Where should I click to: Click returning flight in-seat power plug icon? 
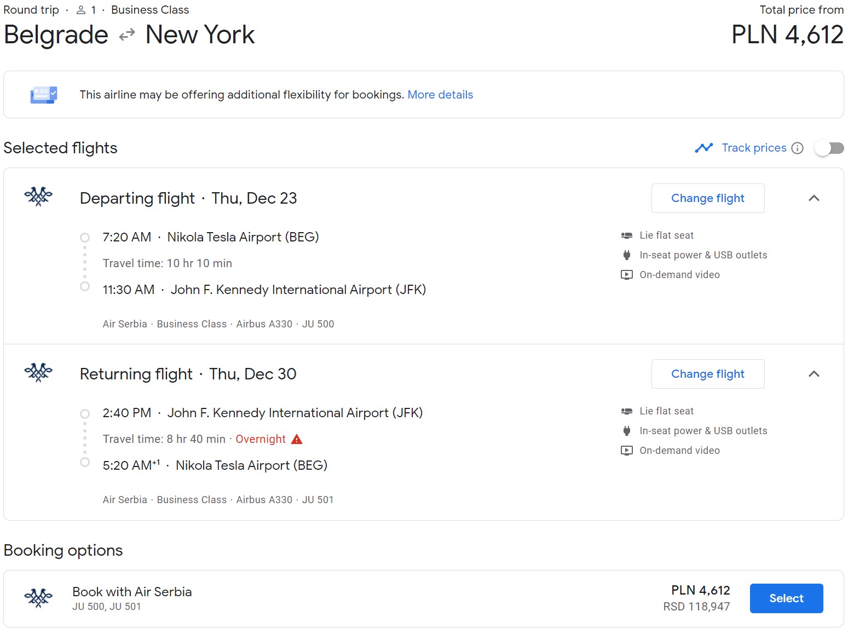coord(627,431)
